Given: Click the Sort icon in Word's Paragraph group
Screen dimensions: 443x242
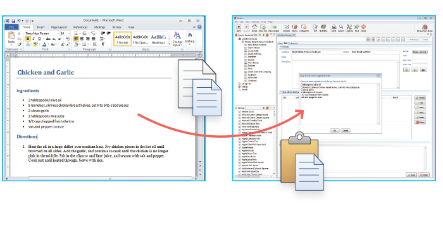Looking at the screenshot, I should pos(95,44).
